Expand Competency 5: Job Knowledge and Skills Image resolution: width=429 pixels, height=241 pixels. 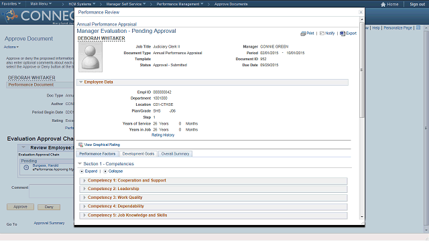[x=84, y=216]
